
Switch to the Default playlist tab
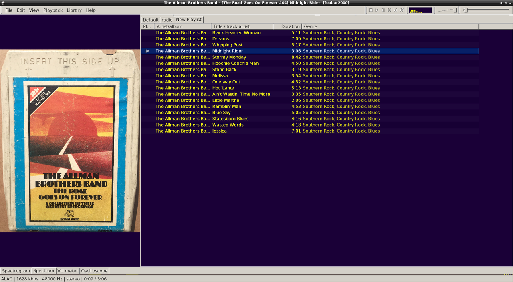[x=151, y=20]
